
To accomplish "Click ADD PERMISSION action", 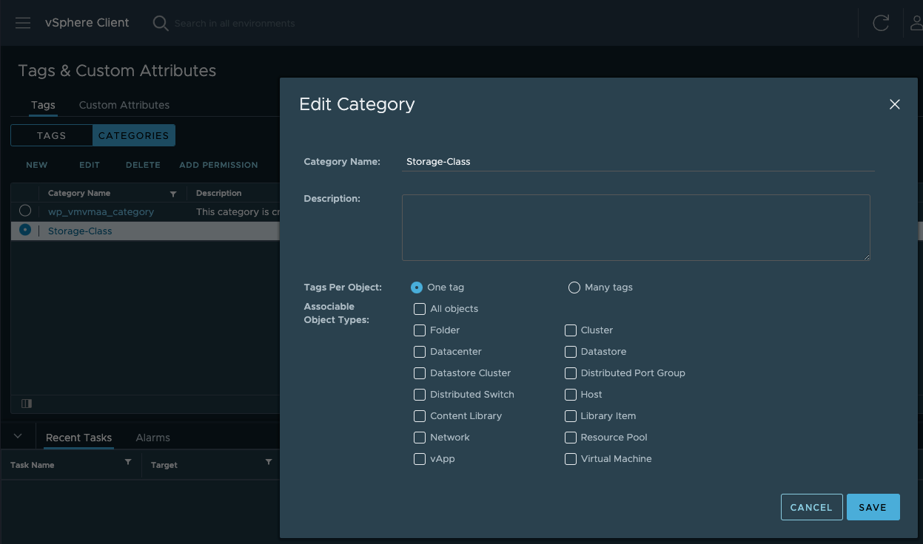I will (x=218, y=165).
